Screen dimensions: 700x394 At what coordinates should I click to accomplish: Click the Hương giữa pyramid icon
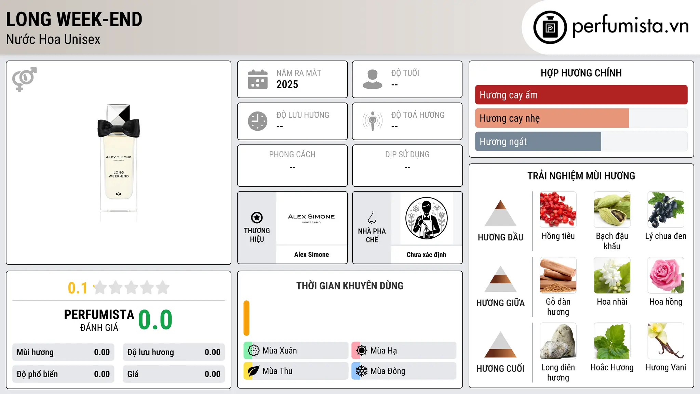coord(500,279)
